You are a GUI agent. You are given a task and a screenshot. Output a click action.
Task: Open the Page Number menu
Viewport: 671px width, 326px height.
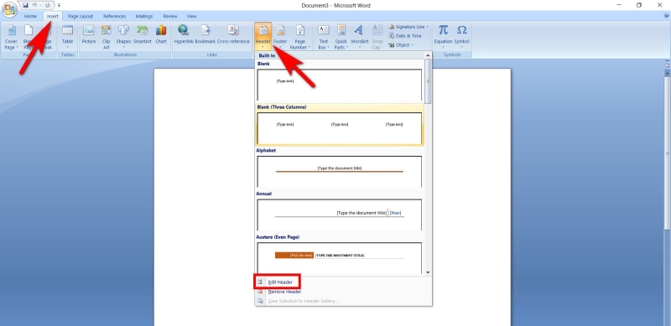300,37
